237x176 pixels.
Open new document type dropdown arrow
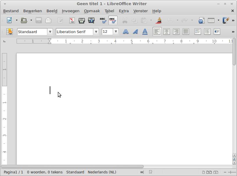tap(17, 20)
